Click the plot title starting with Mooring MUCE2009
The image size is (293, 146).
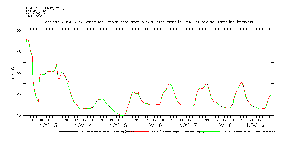(x=148, y=22)
